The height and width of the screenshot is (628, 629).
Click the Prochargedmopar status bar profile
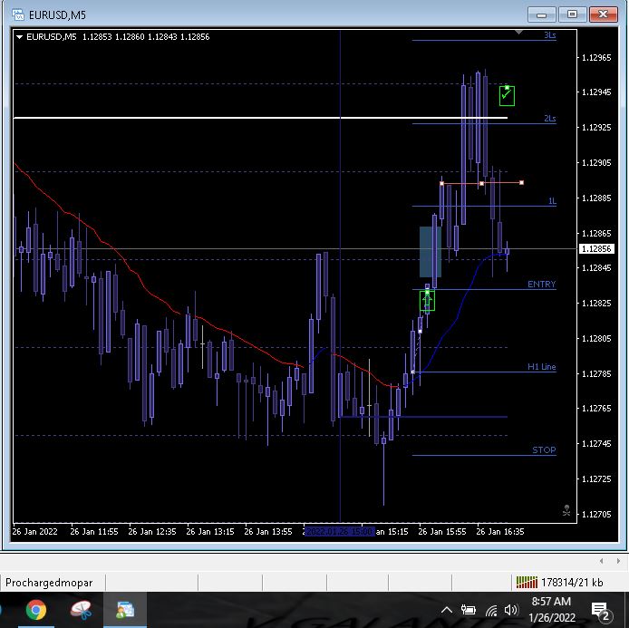49,583
